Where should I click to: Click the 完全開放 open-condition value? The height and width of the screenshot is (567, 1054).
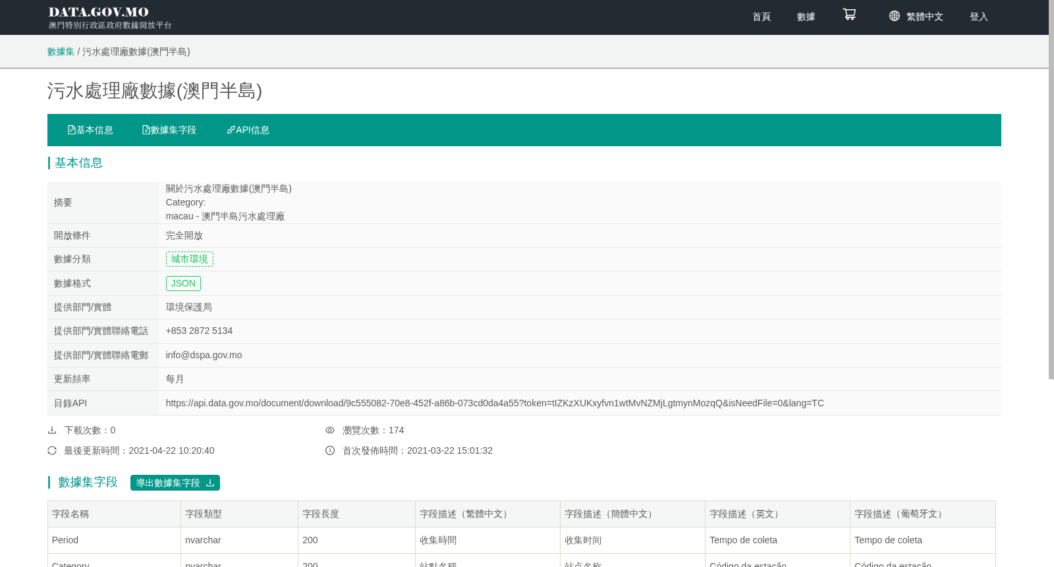click(x=184, y=235)
